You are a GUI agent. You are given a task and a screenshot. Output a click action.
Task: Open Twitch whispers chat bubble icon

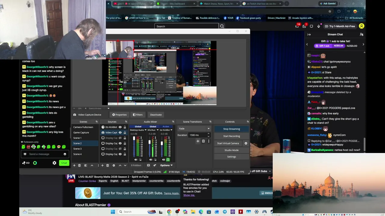[x=311, y=26]
